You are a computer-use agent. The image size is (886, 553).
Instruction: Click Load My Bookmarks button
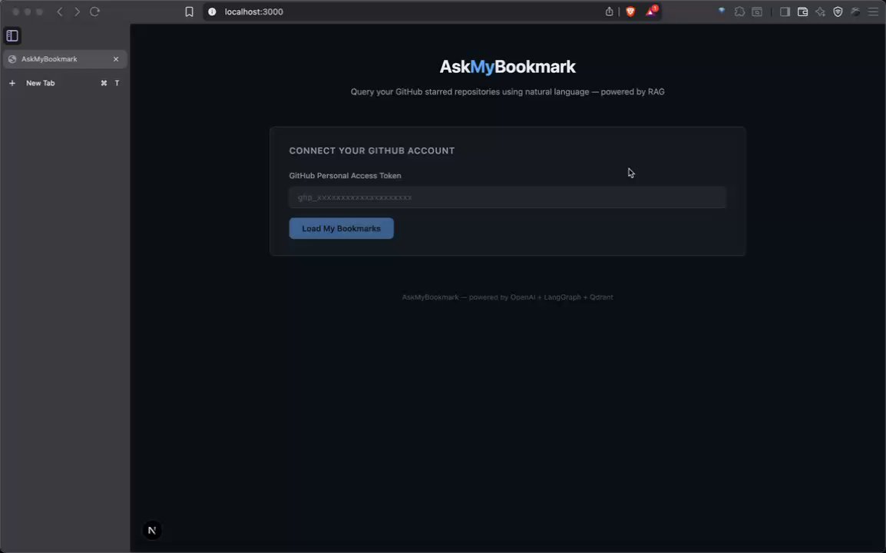point(342,228)
